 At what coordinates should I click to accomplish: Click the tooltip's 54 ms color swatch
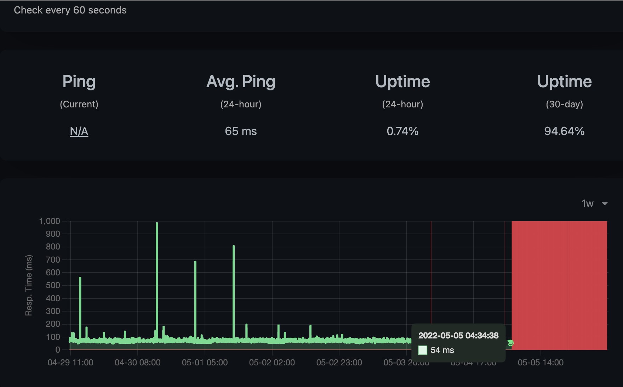click(423, 350)
